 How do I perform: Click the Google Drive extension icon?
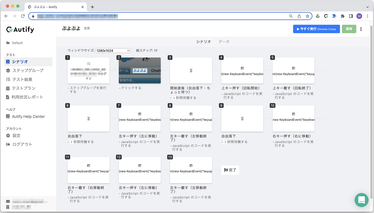(x=318, y=16)
